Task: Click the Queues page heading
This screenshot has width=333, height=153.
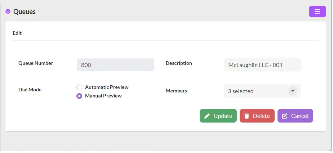Action: click(x=25, y=11)
